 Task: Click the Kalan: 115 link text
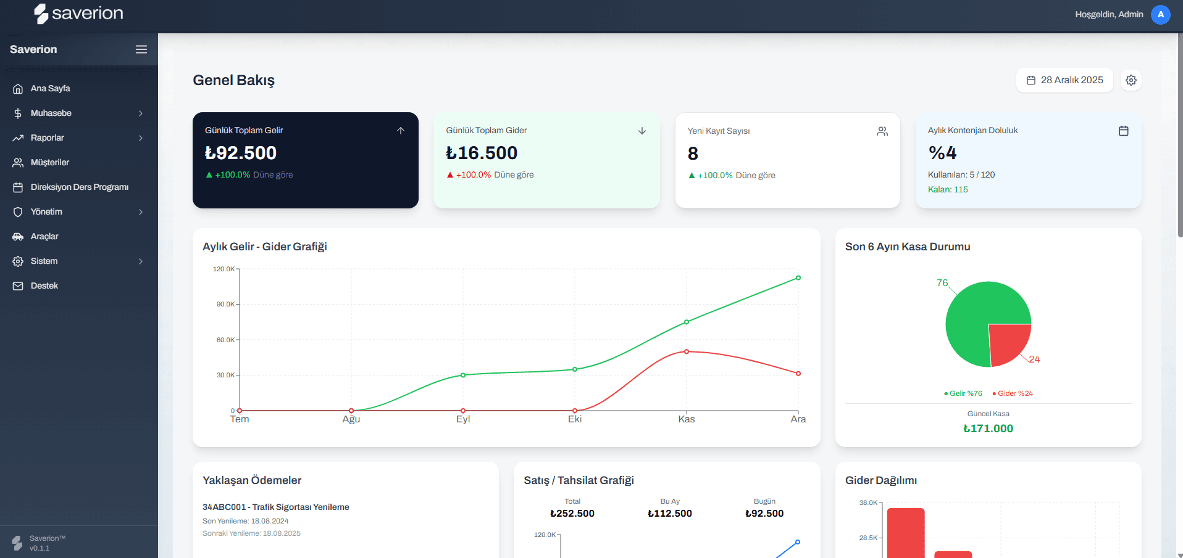click(x=948, y=189)
